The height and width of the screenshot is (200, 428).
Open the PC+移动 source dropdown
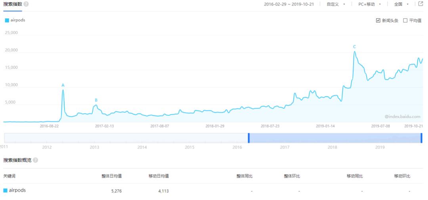tap(370, 4)
